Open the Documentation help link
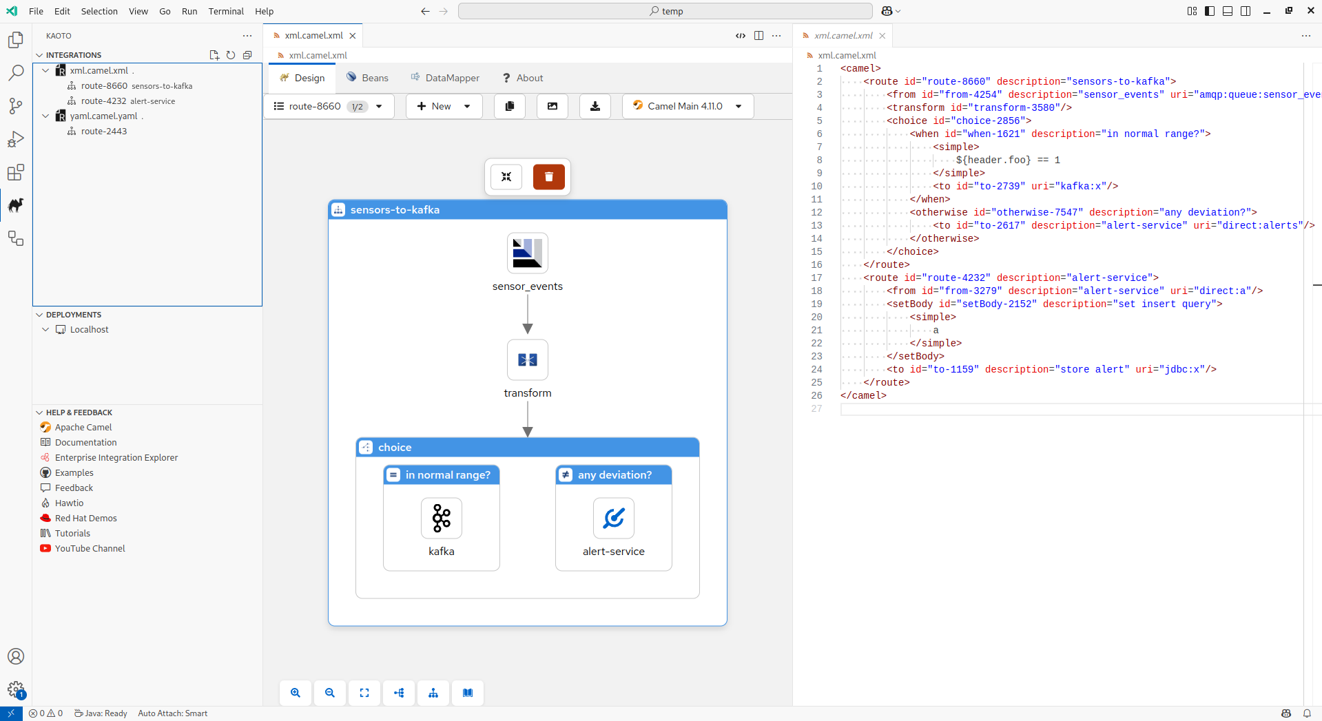 click(85, 442)
